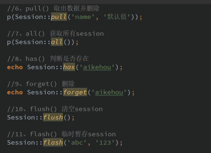The height and width of the screenshot is (153, 211).
Task: Click the highlighted flush method name
Action: [x=53, y=117]
